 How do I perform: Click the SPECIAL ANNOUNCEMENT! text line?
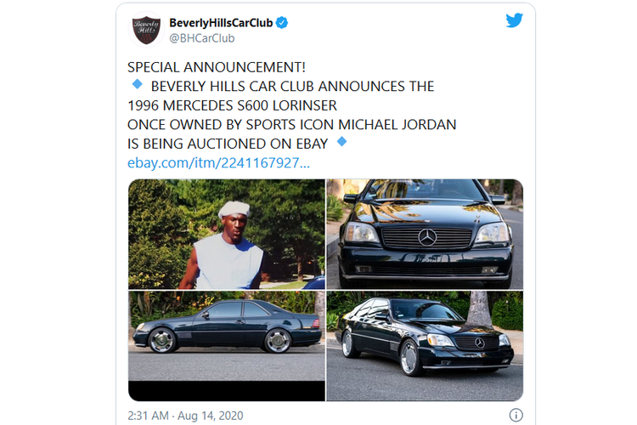coord(216,67)
